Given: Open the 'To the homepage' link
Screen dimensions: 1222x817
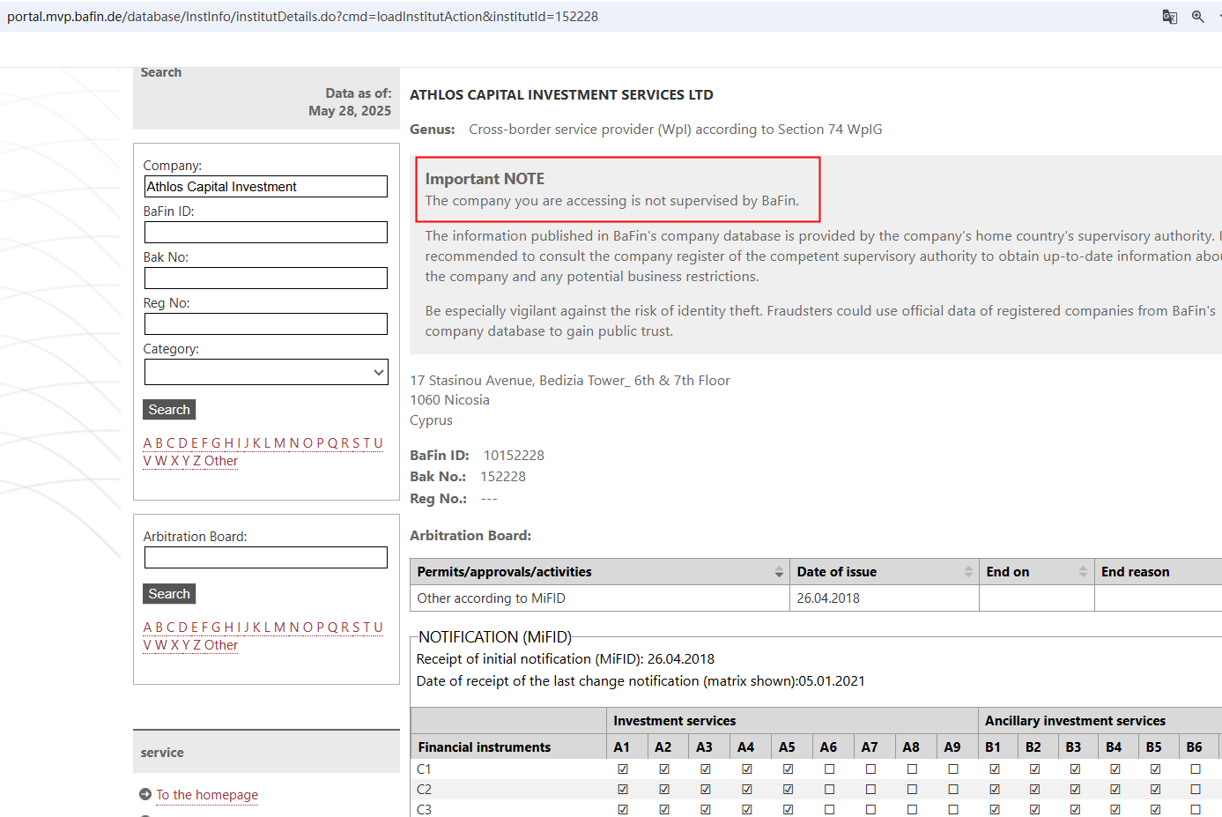Looking at the screenshot, I should coord(207,795).
